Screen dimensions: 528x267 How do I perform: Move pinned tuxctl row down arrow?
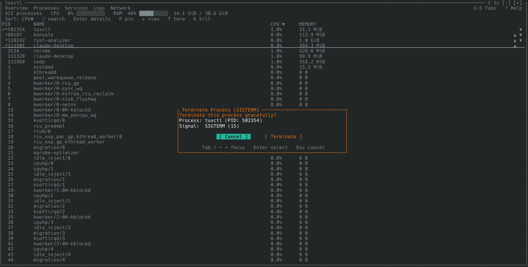pos(521,30)
